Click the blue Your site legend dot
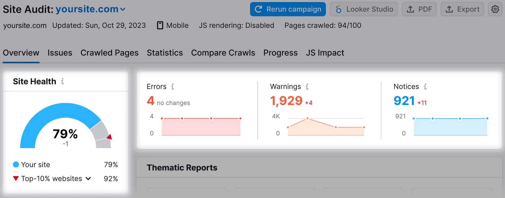Image resolution: width=505 pixels, height=198 pixels. click(16, 164)
